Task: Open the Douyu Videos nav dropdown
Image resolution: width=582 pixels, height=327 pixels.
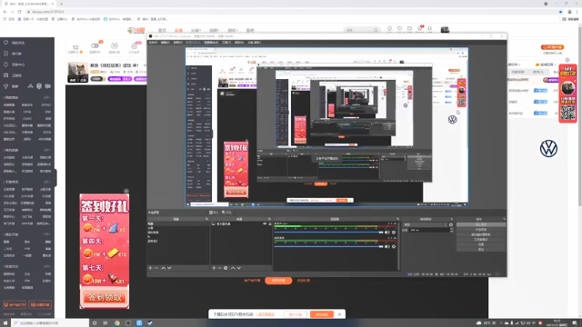Action: 215,30
